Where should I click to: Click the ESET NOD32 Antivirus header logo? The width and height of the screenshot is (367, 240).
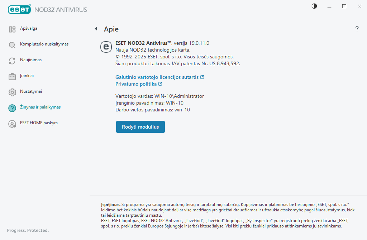tap(47, 10)
